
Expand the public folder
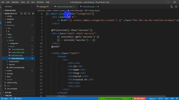(x=9, y=22)
